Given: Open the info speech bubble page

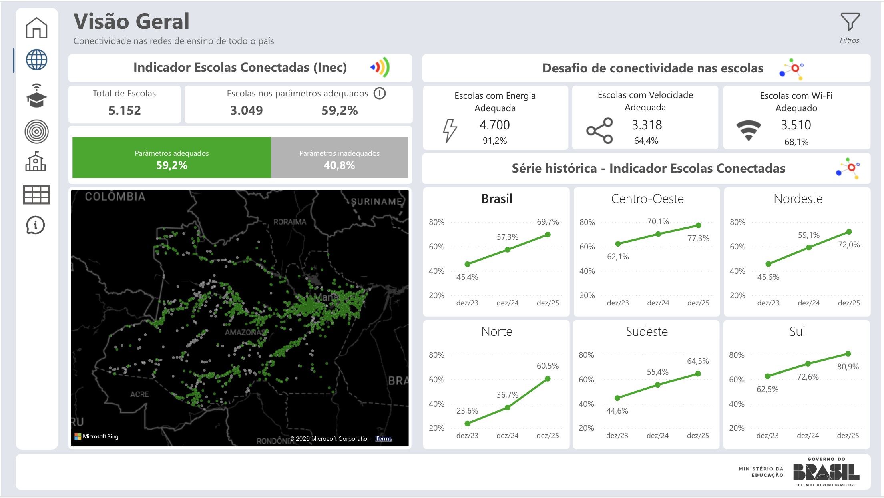Looking at the screenshot, I should 36,225.
